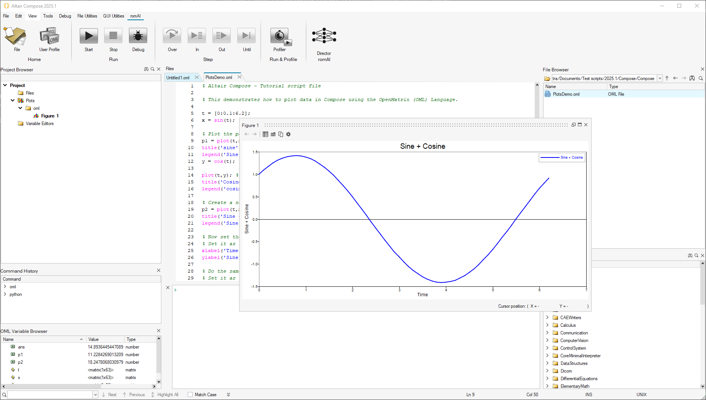Collapse the Project tree node

[5, 85]
